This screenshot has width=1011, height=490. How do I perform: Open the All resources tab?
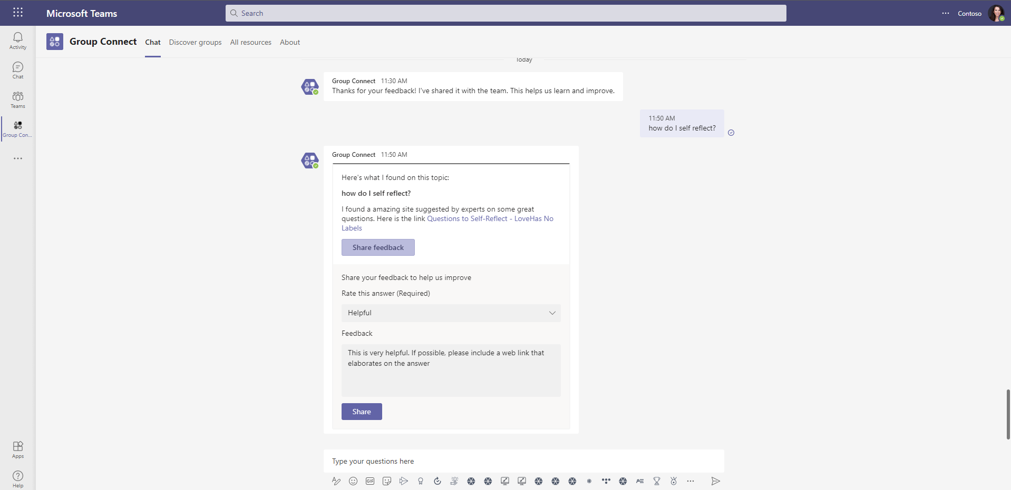coord(251,42)
